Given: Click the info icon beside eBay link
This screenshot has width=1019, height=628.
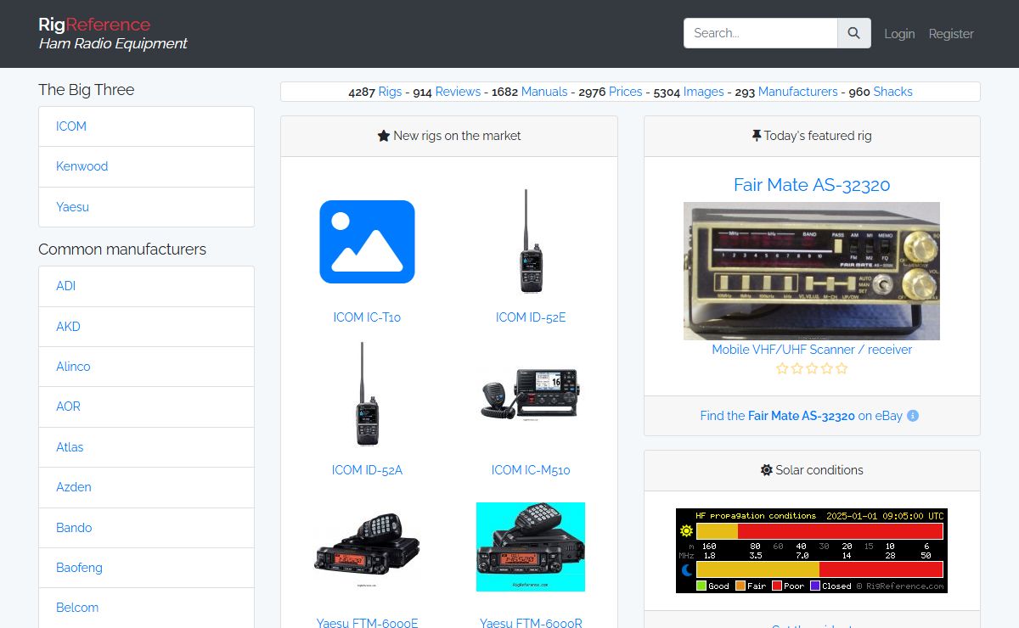Looking at the screenshot, I should coord(913,416).
